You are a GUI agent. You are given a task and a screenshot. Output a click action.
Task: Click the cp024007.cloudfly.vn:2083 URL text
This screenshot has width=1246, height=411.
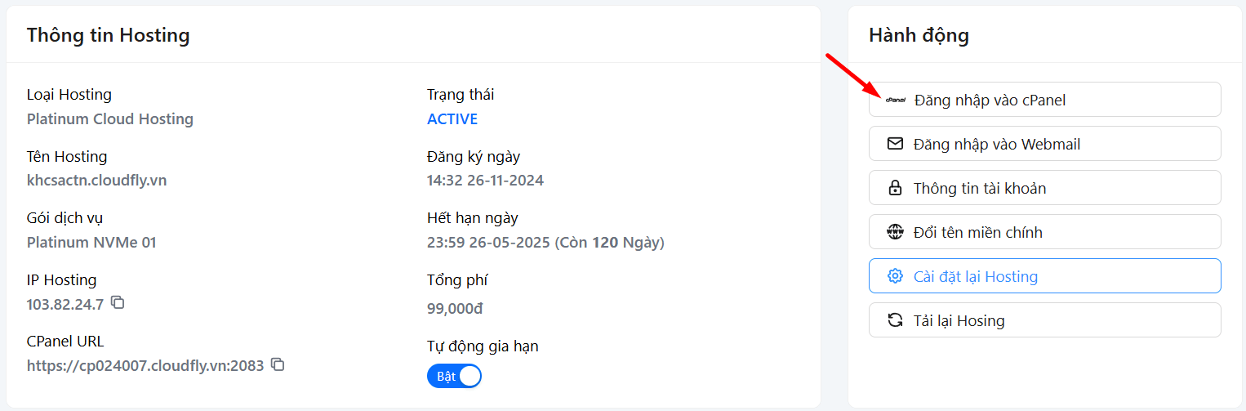145,365
